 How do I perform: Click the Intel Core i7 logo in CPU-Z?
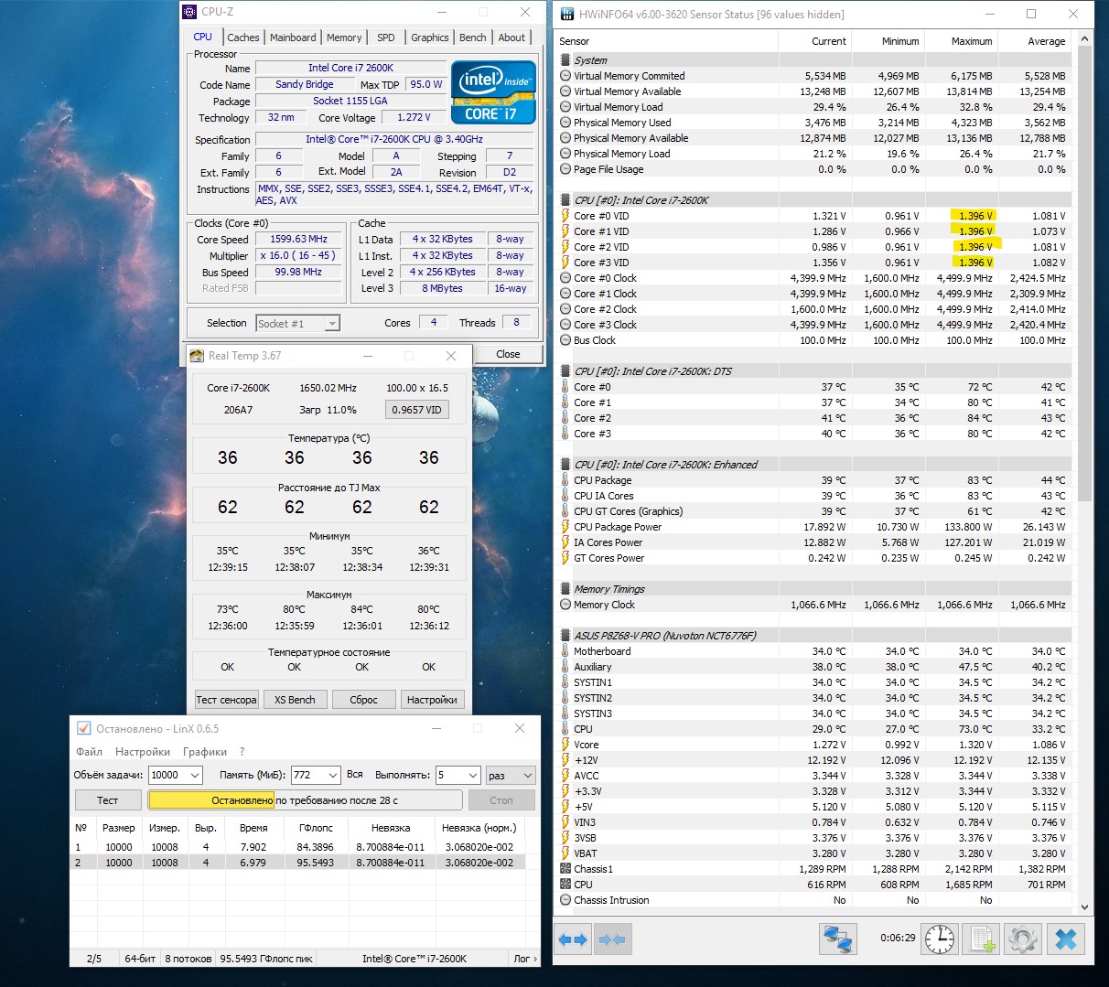493,92
